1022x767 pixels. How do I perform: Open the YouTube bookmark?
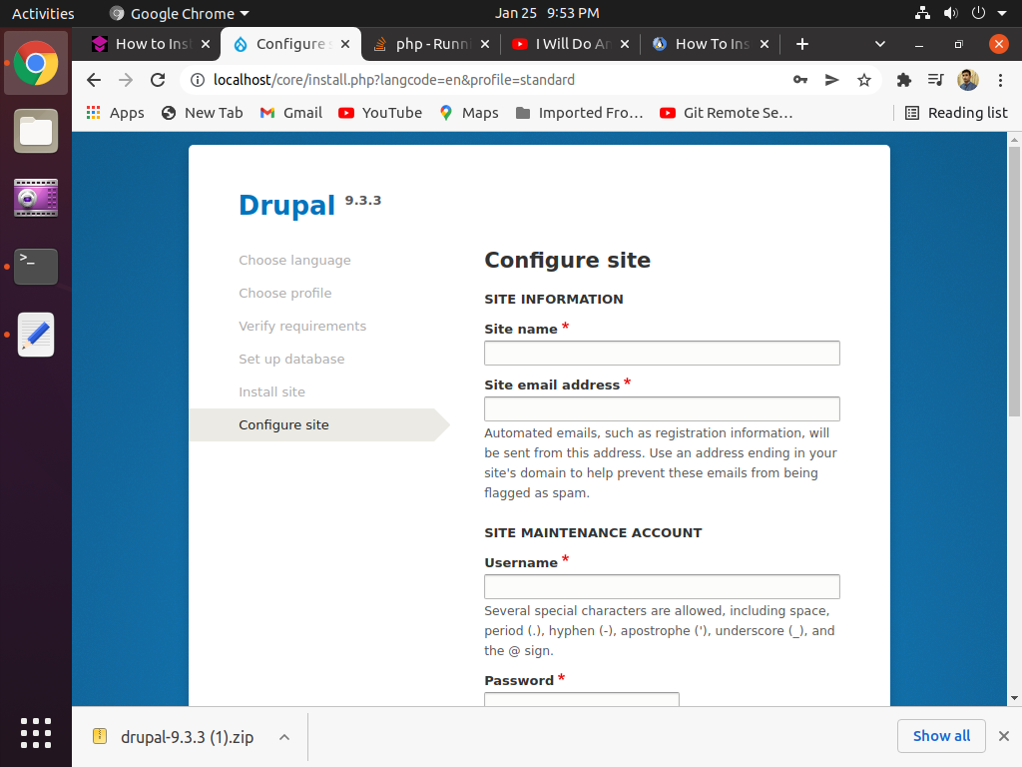point(380,113)
